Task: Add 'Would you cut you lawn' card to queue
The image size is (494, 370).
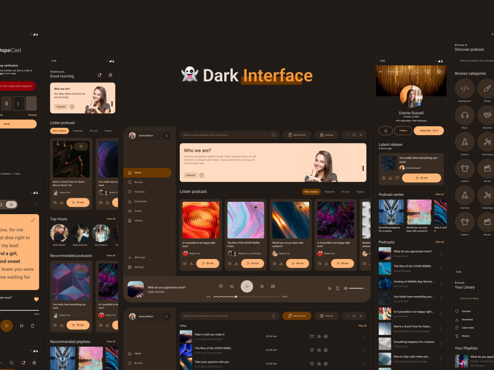Action: pyautogui.click(x=274, y=263)
